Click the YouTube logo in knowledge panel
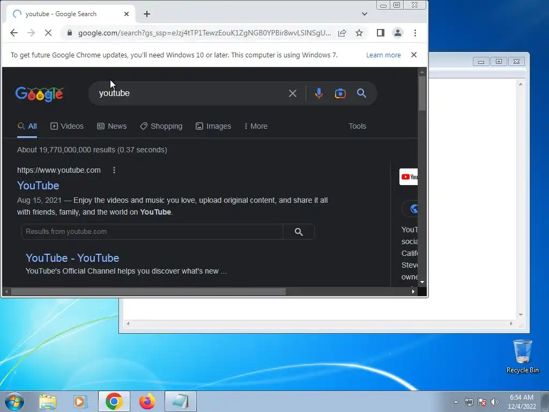This screenshot has width=549, height=412. pos(409,177)
